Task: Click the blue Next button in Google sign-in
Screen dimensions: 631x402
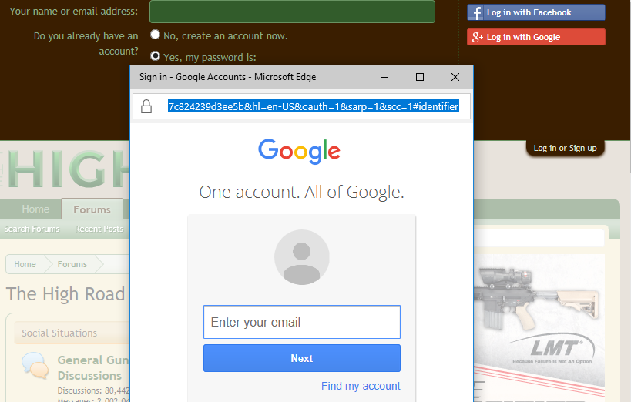Action: point(302,358)
